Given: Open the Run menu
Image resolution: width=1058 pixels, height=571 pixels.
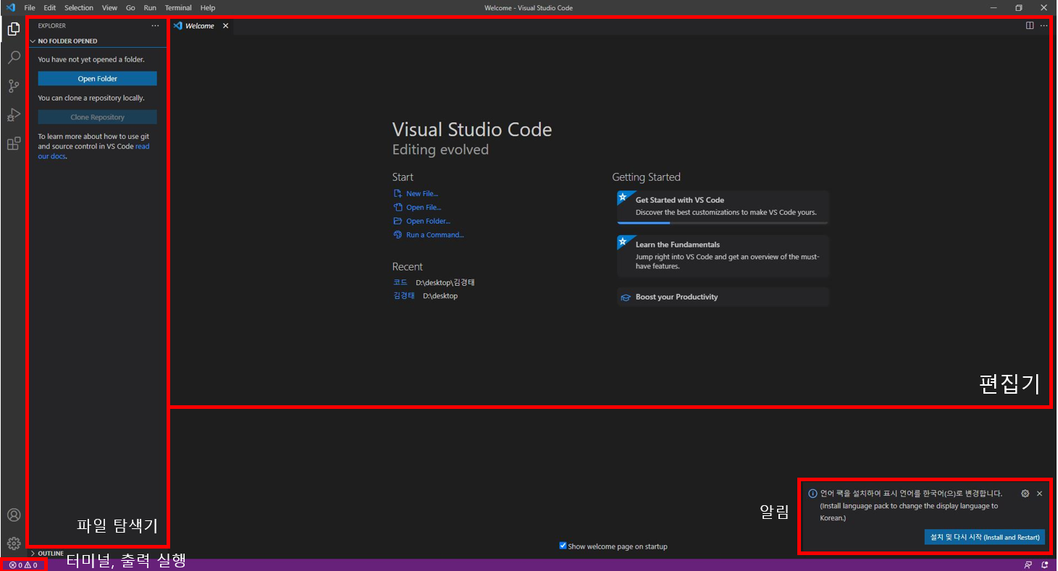Looking at the screenshot, I should pyautogui.click(x=150, y=8).
